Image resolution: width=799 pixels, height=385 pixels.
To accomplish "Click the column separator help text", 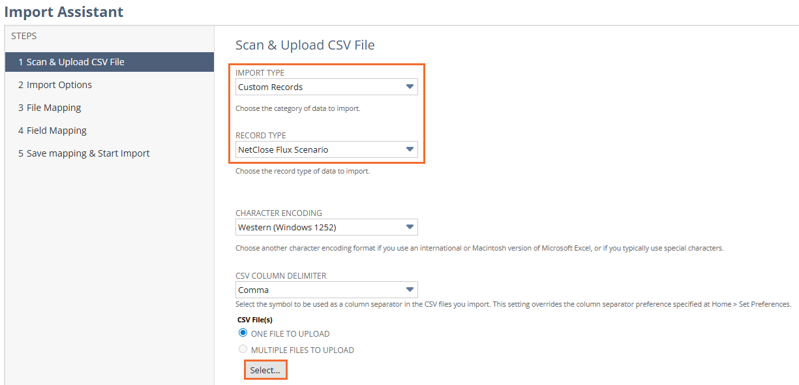I will click(x=513, y=304).
